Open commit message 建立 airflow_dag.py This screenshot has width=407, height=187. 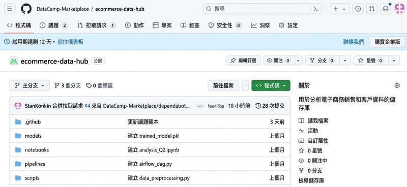[x=150, y=164]
